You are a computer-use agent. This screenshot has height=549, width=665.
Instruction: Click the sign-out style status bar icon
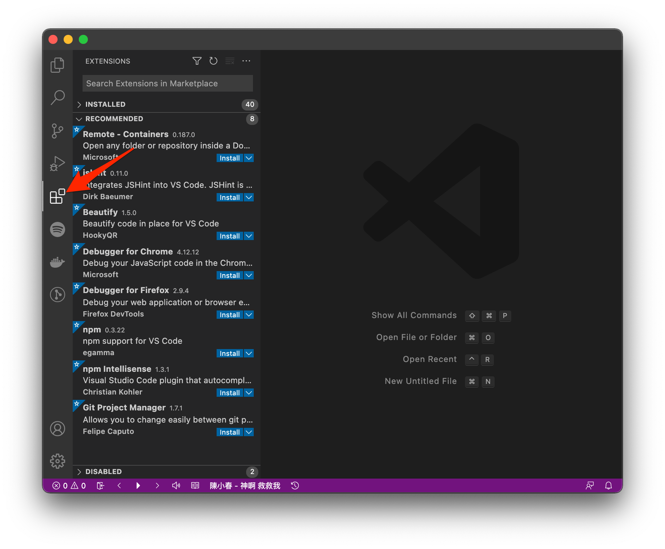coord(100,486)
